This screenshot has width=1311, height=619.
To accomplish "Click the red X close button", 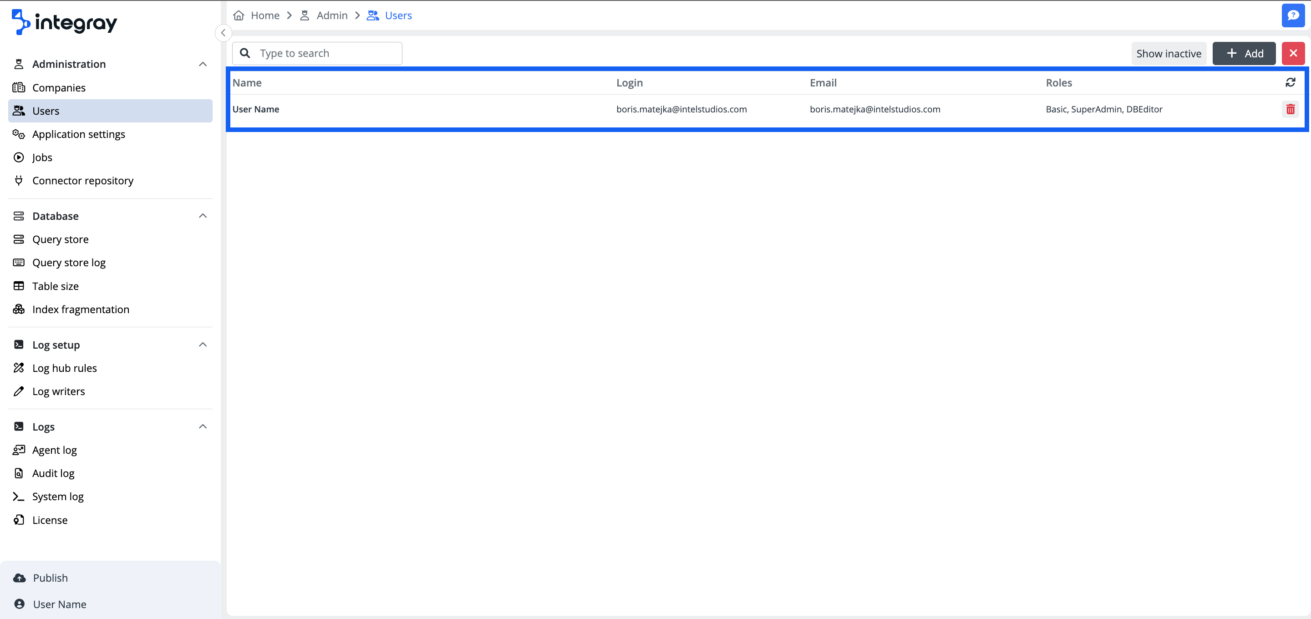I will (x=1293, y=53).
